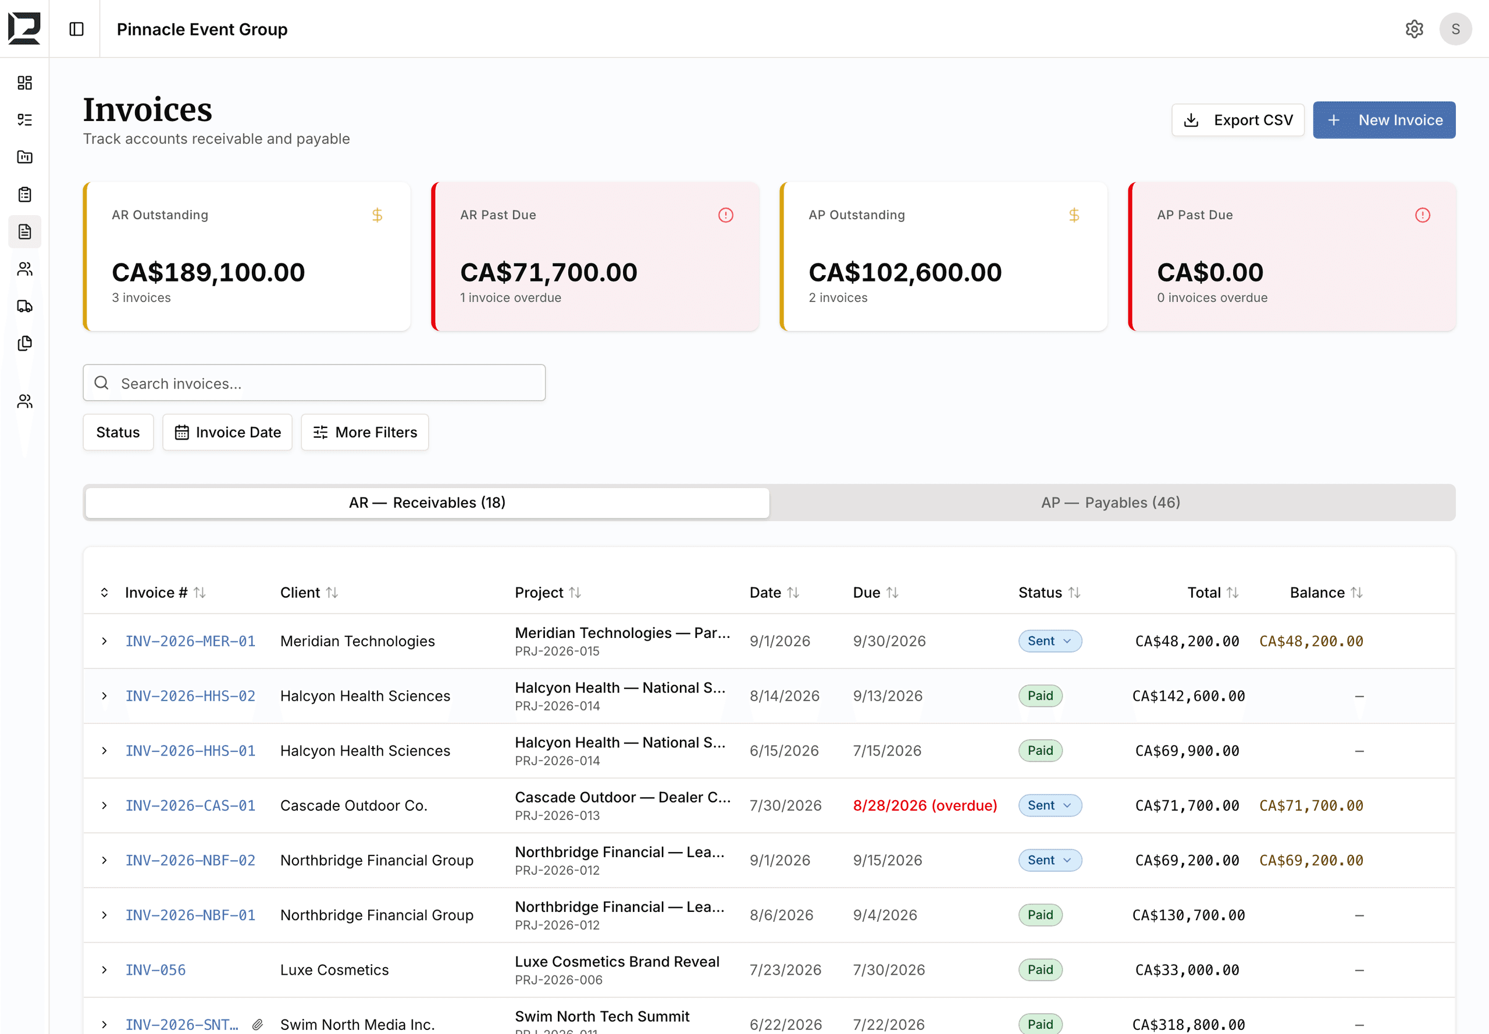Open the folder chart sidebar icon
Viewport: 1489px width, 1034px height.
pyautogui.click(x=24, y=157)
